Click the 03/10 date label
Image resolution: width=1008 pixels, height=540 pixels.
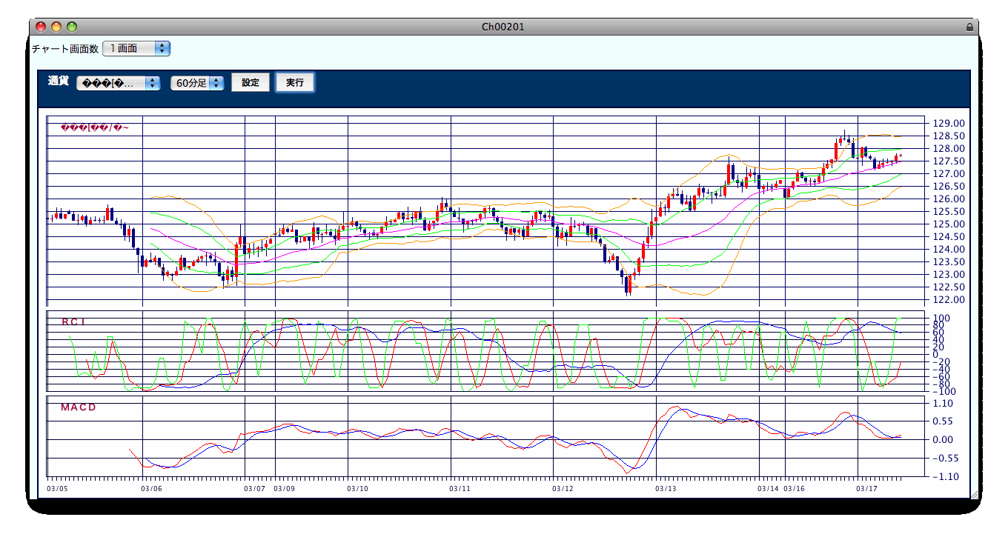357,489
